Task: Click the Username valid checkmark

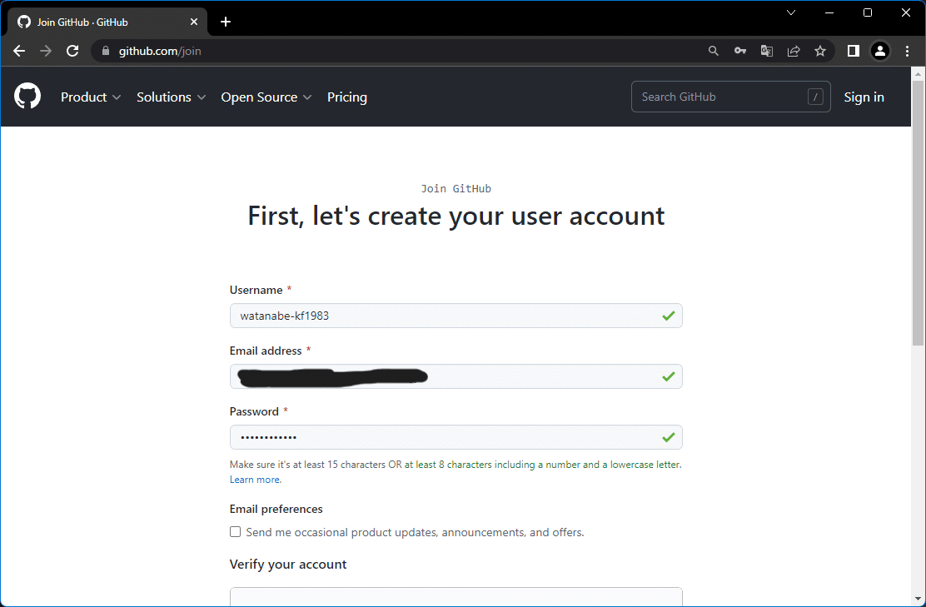Action: coord(669,316)
